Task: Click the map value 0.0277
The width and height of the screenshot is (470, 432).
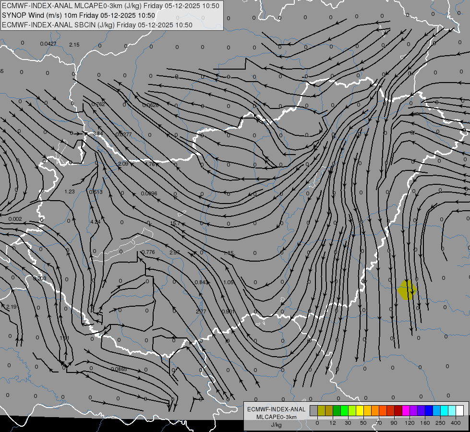Action: (123, 134)
